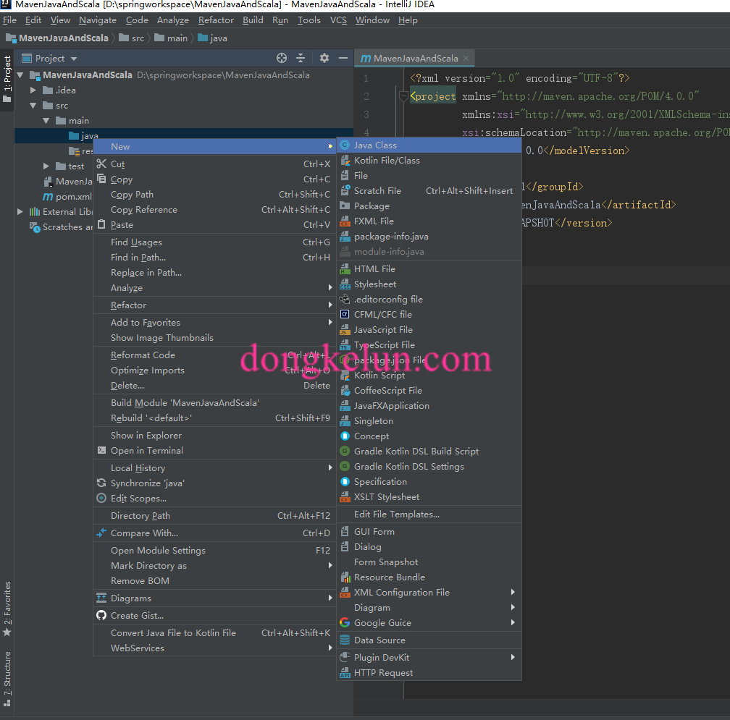730x720 pixels.
Task: Choose Resource Bundle in New submenu
Action: click(429, 577)
